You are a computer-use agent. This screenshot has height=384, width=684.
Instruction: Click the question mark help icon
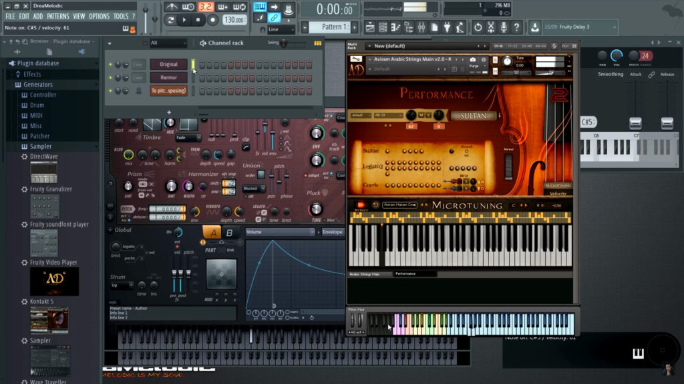tap(516, 27)
